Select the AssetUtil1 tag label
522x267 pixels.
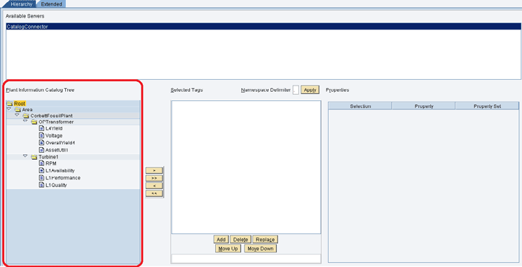57,150
